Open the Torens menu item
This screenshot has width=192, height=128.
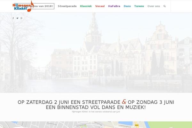point(139,6)
